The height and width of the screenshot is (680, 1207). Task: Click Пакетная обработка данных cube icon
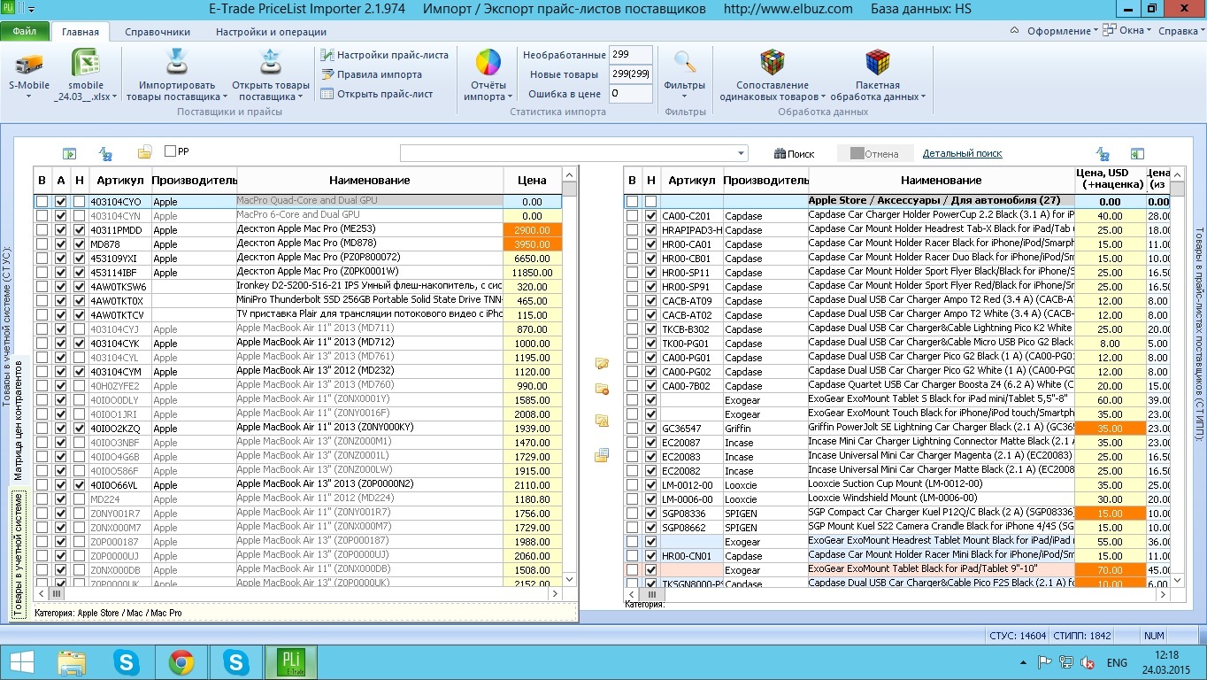(878, 62)
